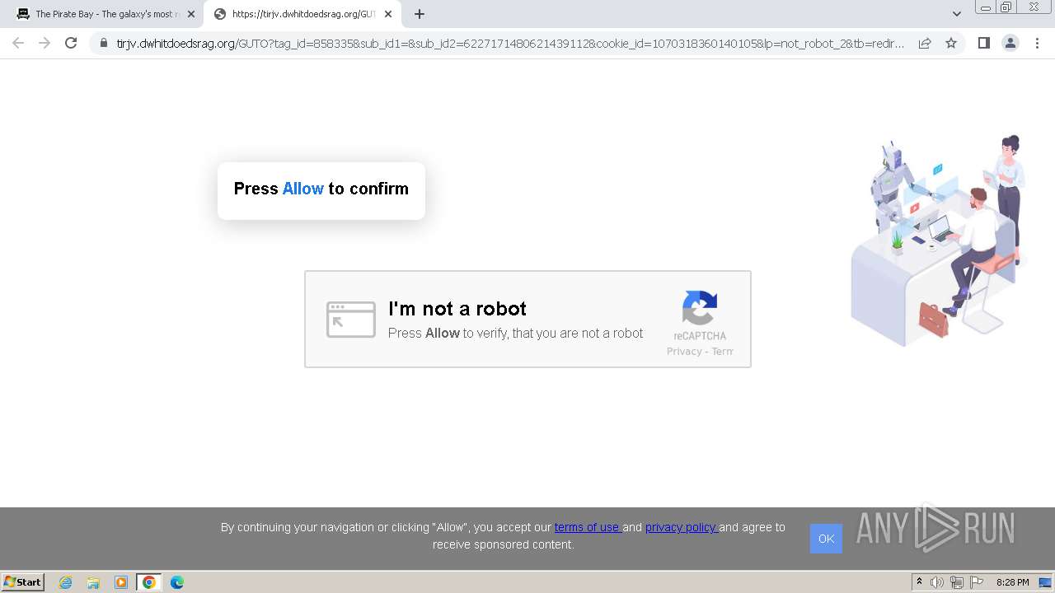1055x593 pixels.
Task: Open the side panel icon
Action: click(983, 43)
